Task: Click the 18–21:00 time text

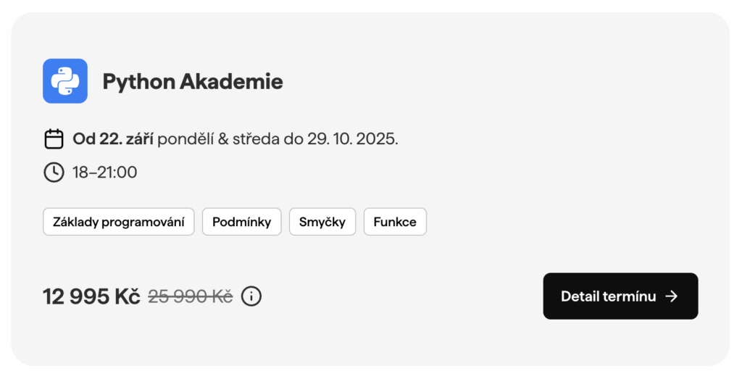Action: click(105, 172)
